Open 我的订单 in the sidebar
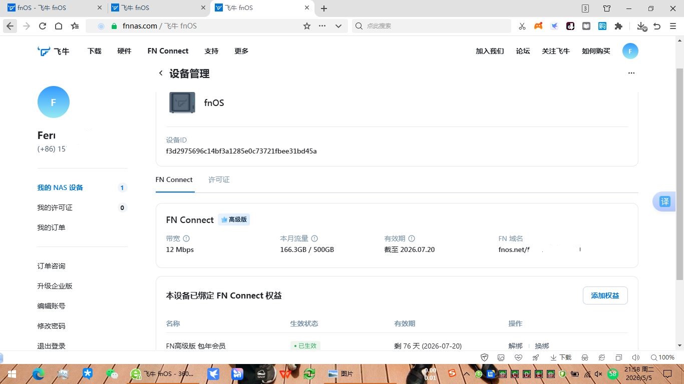Viewport: 684px width, 384px height. pyautogui.click(x=52, y=227)
